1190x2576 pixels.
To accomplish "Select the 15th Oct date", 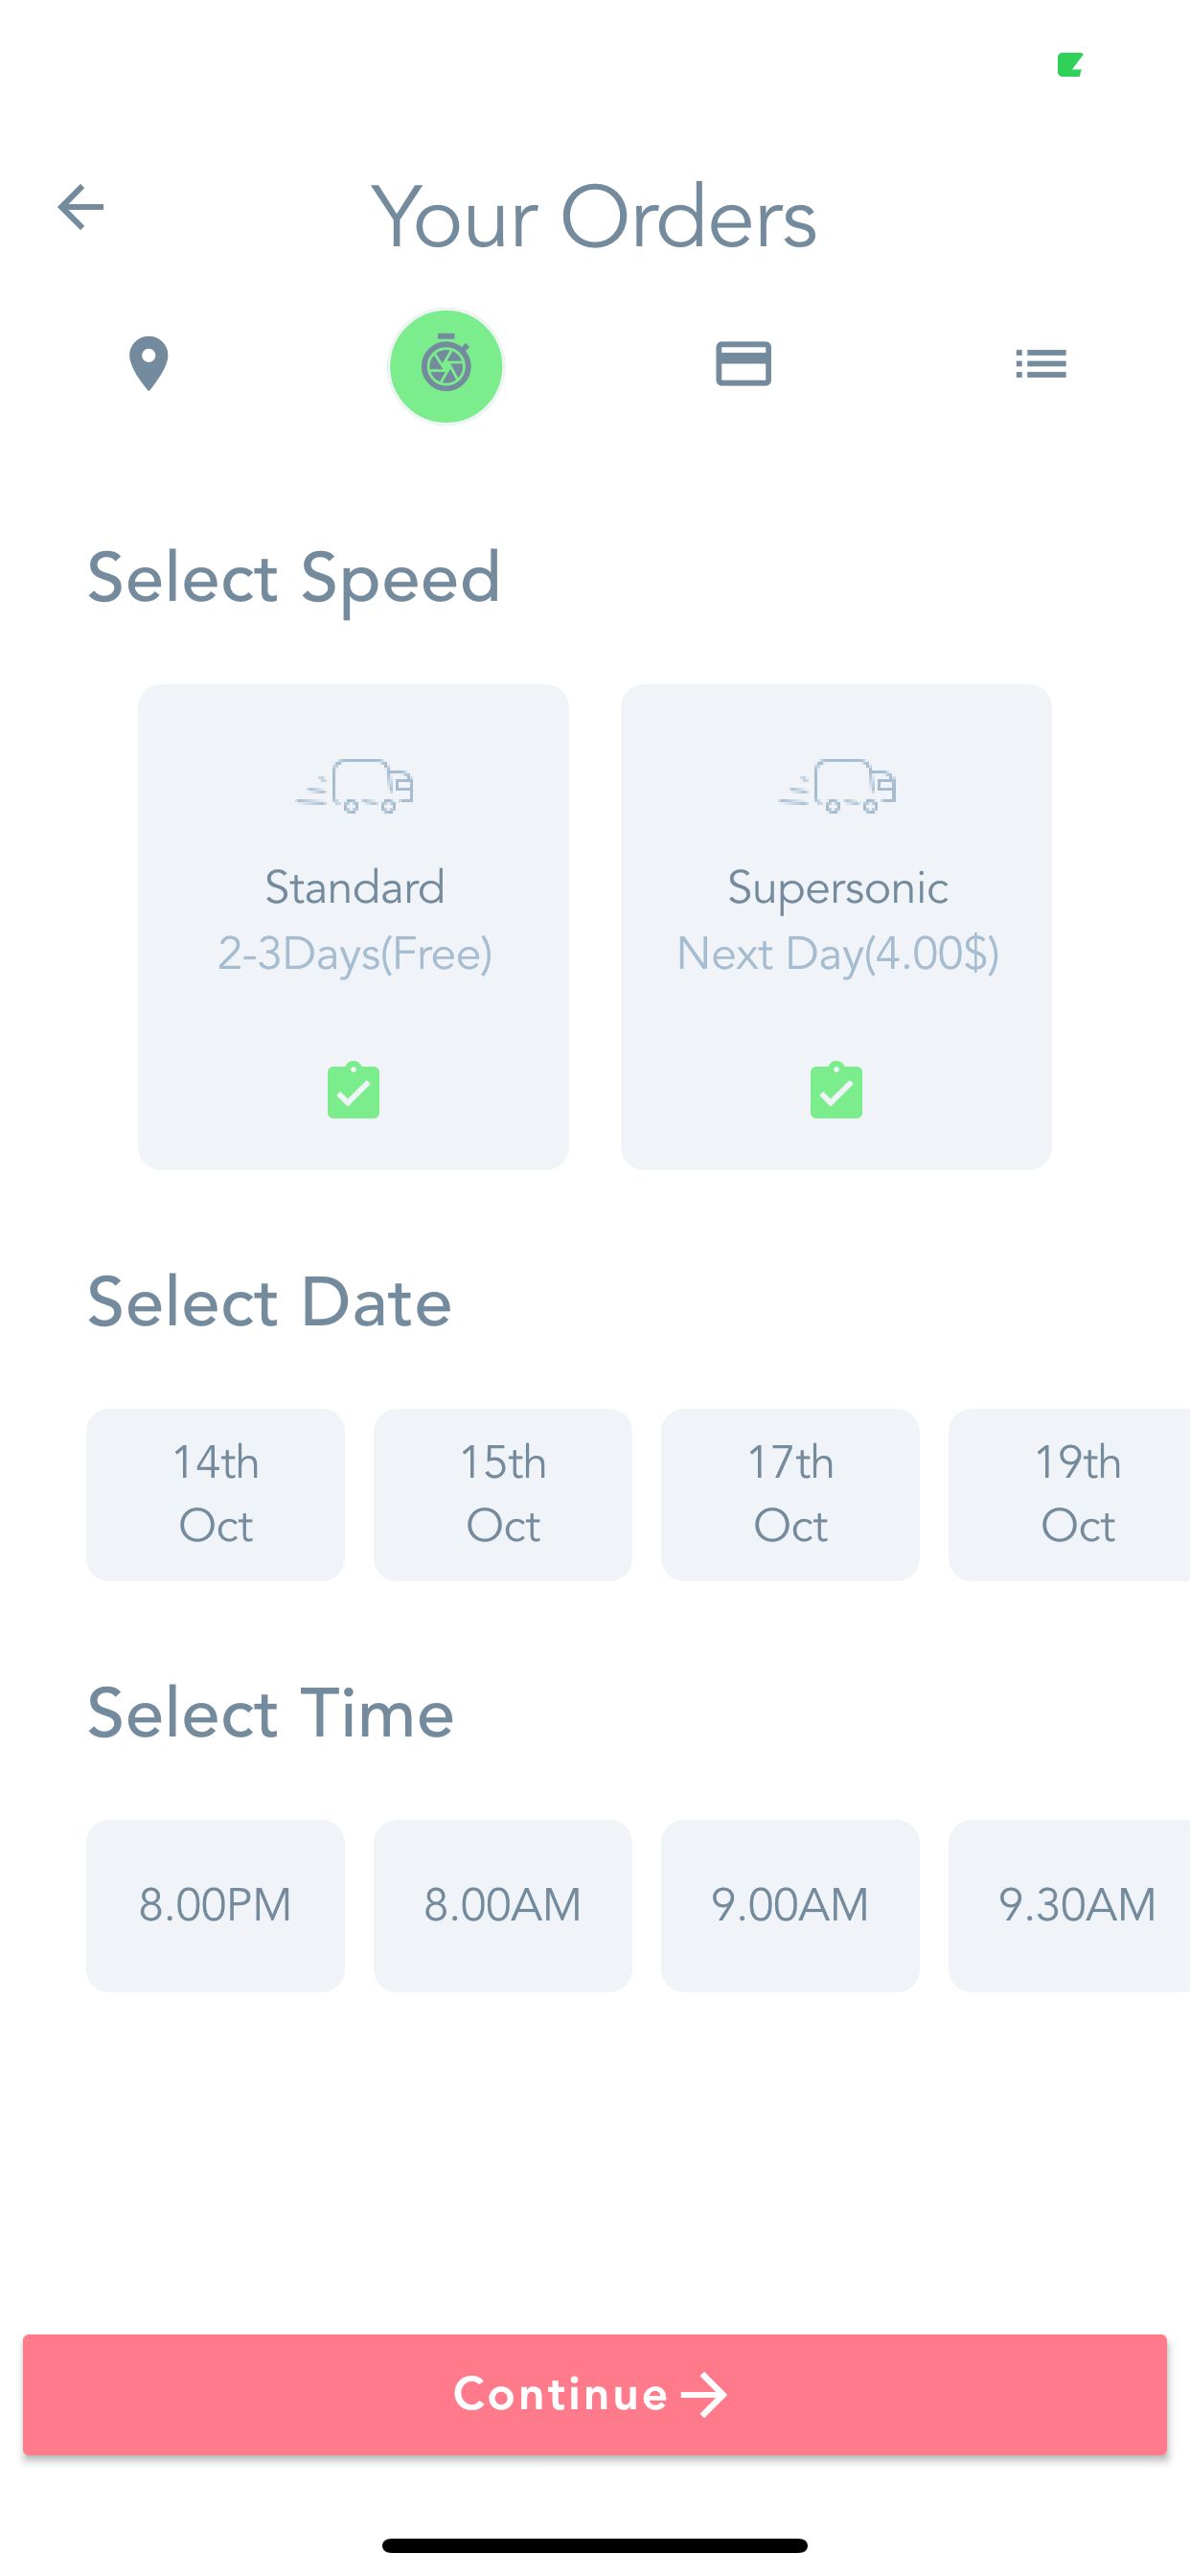I will click(x=502, y=1494).
